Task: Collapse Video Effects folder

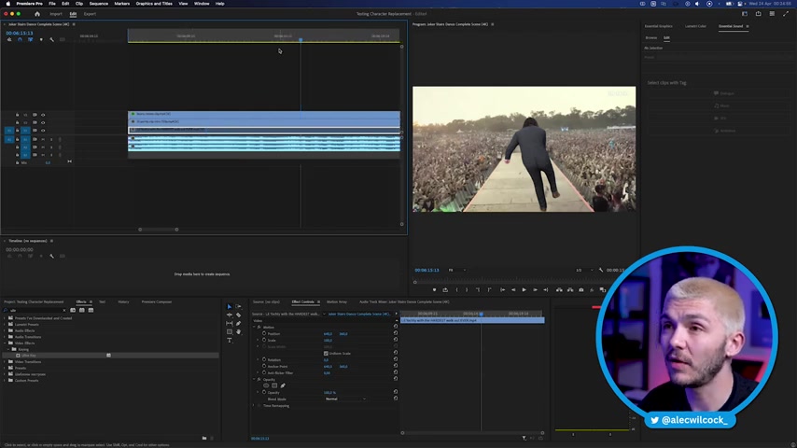Action: (5, 343)
